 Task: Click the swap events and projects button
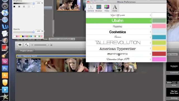click(x=27, y=45)
